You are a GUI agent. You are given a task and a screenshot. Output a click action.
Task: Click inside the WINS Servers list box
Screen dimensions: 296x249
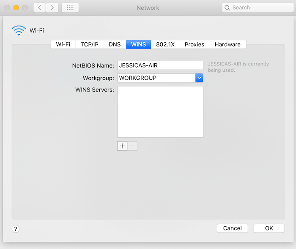pyautogui.click(x=160, y=112)
